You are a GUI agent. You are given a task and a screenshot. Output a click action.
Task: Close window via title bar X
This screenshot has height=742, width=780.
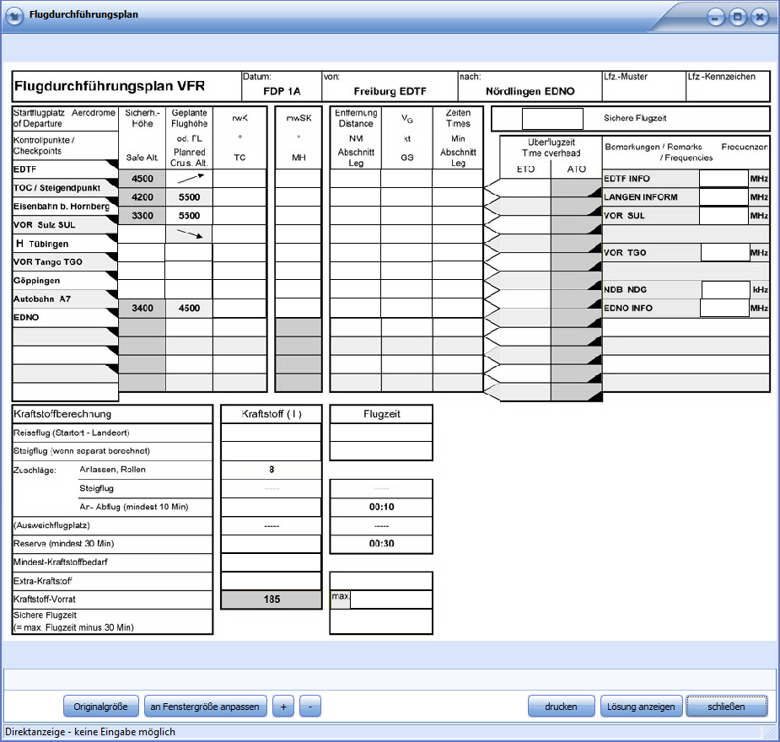[760, 18]
